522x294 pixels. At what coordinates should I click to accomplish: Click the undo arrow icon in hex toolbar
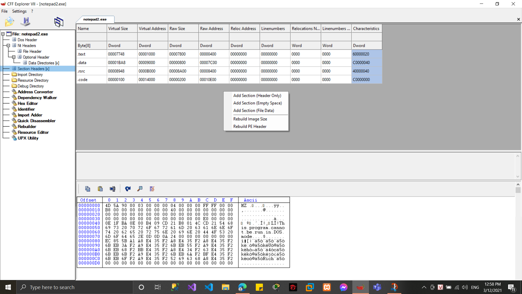pyautogui.click(x=128, y=189)
